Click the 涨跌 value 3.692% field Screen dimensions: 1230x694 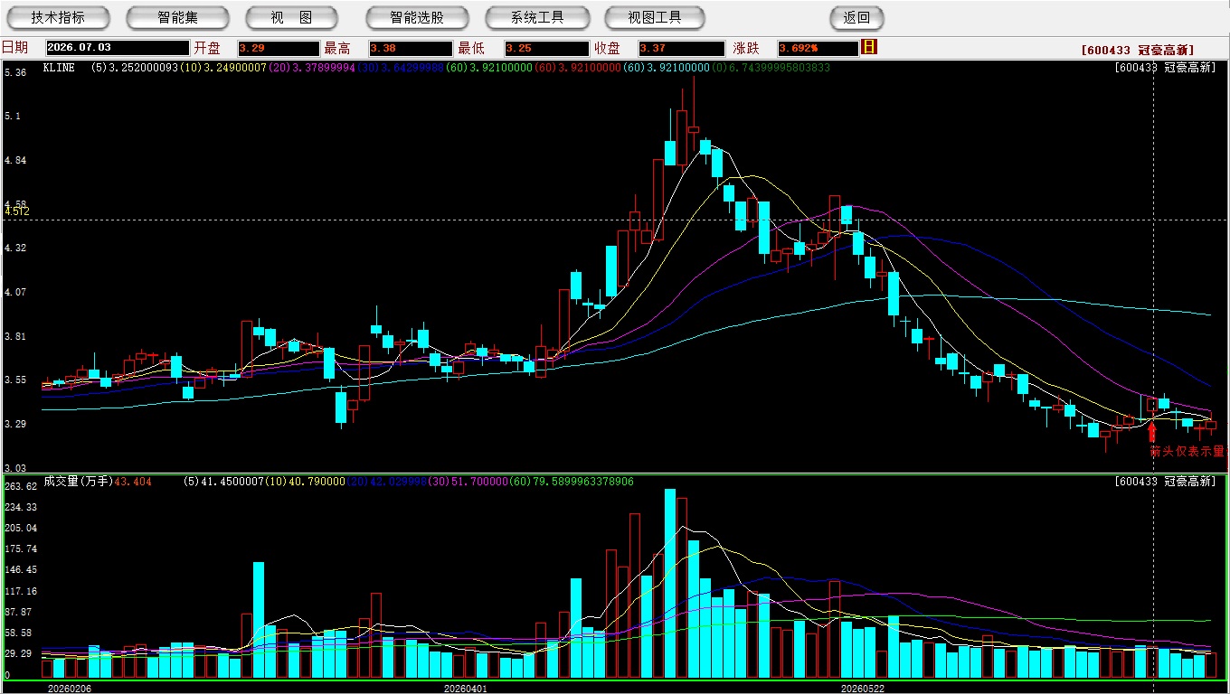pos(818,48)
